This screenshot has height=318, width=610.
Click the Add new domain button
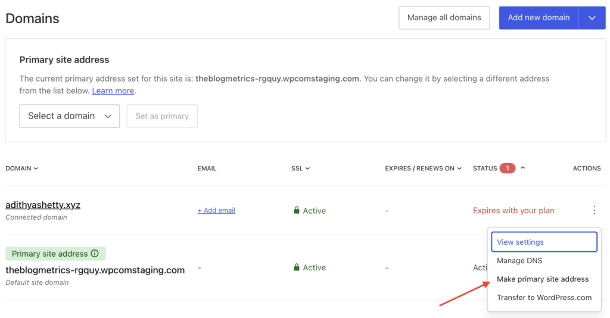539,17
